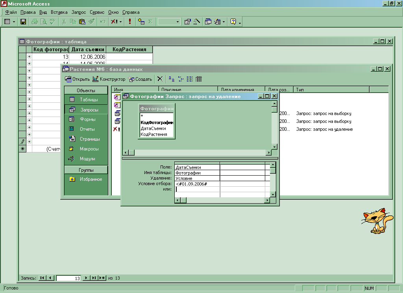Open the Вставка menu

pos(59,12)
